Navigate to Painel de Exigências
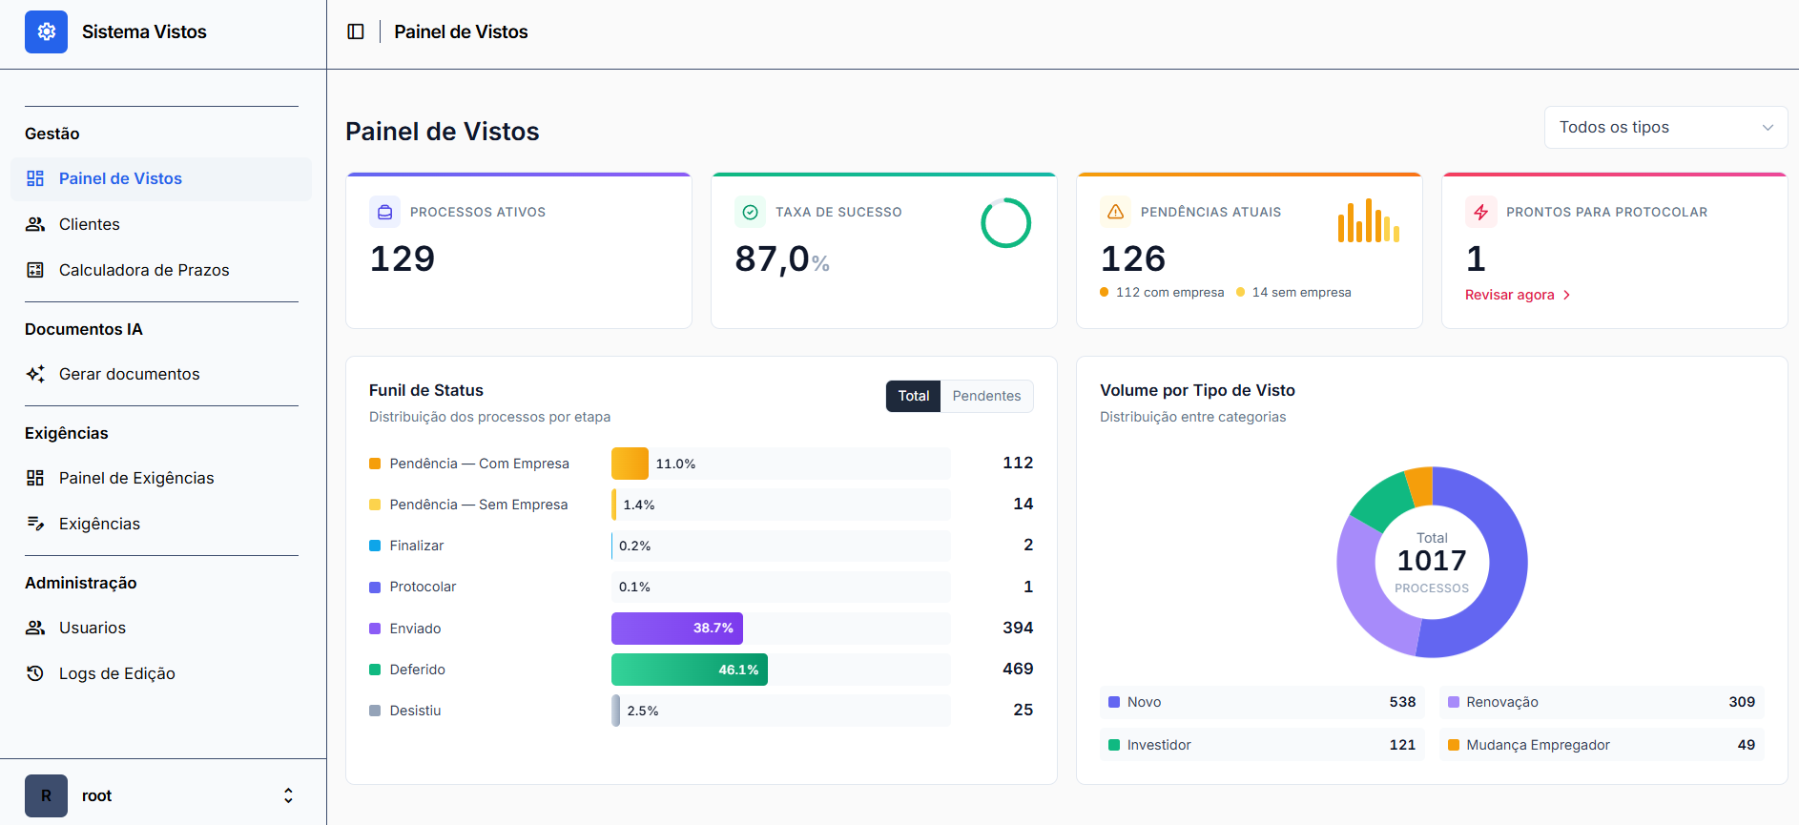1799x825 pixels. [x=161, y=478]
